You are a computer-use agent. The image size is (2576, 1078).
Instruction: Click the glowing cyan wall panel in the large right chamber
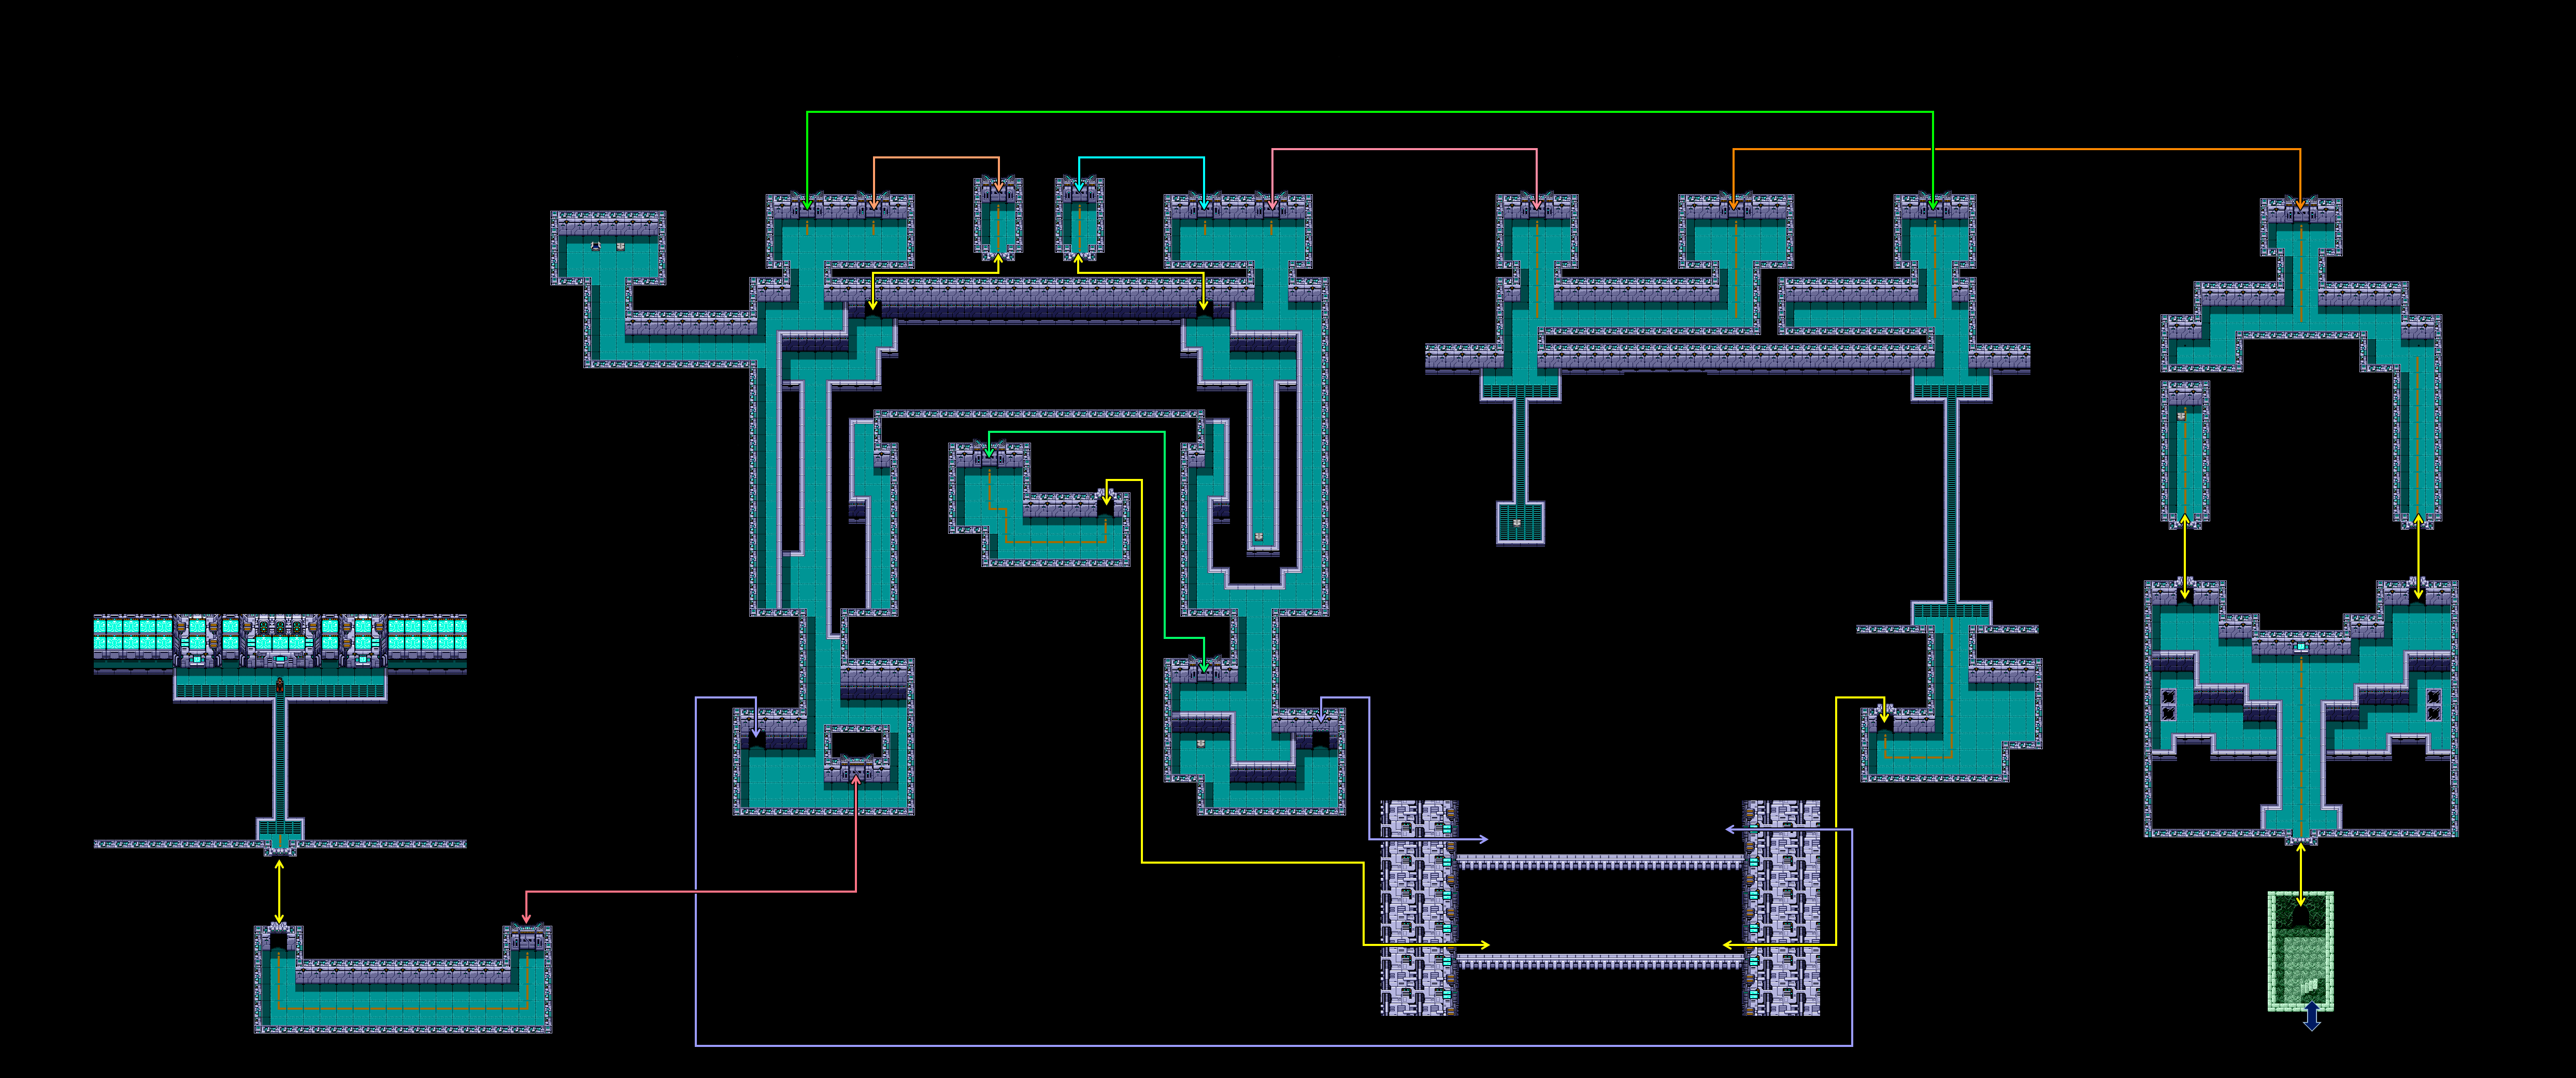[x=2301, y=647]
